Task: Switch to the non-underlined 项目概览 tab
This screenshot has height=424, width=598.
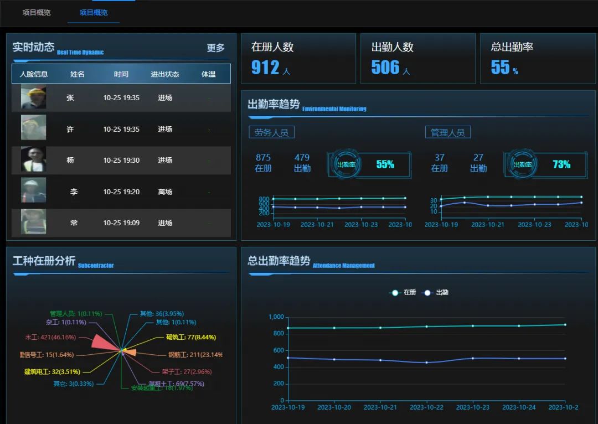Action: 37,12
